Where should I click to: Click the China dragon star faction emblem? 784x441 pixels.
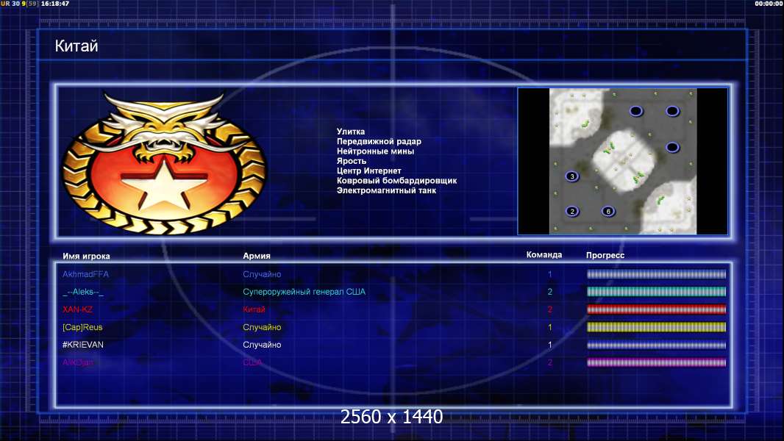(x=165, y=162)
